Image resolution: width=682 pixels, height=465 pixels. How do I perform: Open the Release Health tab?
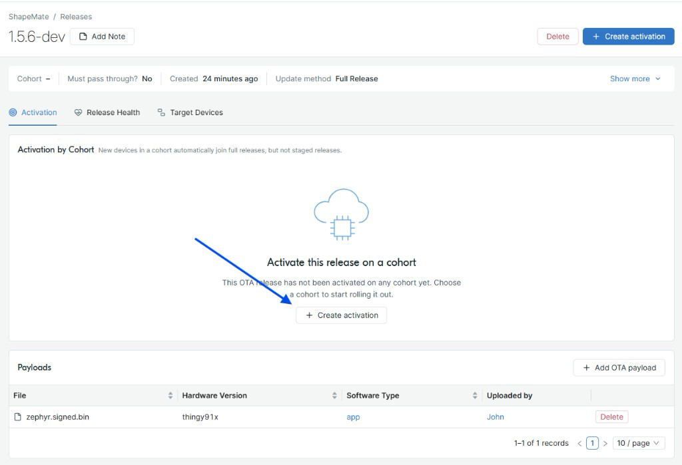click(107, 112)
